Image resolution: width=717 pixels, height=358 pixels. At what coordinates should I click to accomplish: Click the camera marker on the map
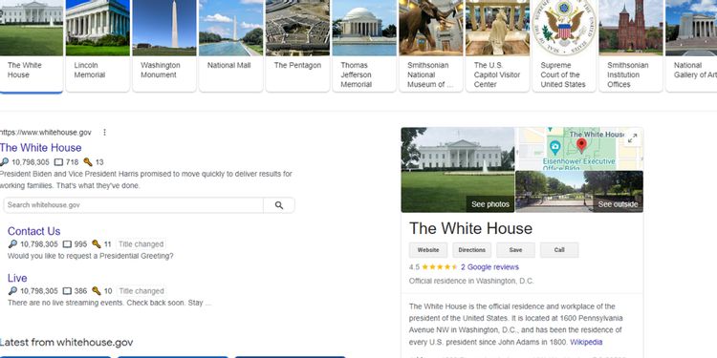(555, 147)
